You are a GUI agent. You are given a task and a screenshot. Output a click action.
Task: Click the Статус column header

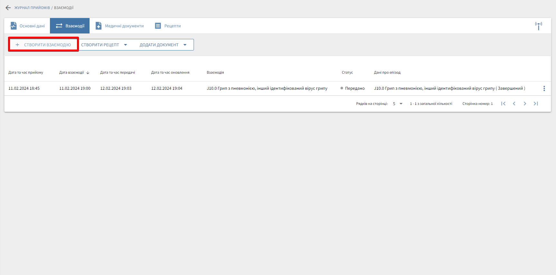tap(347, 73)
